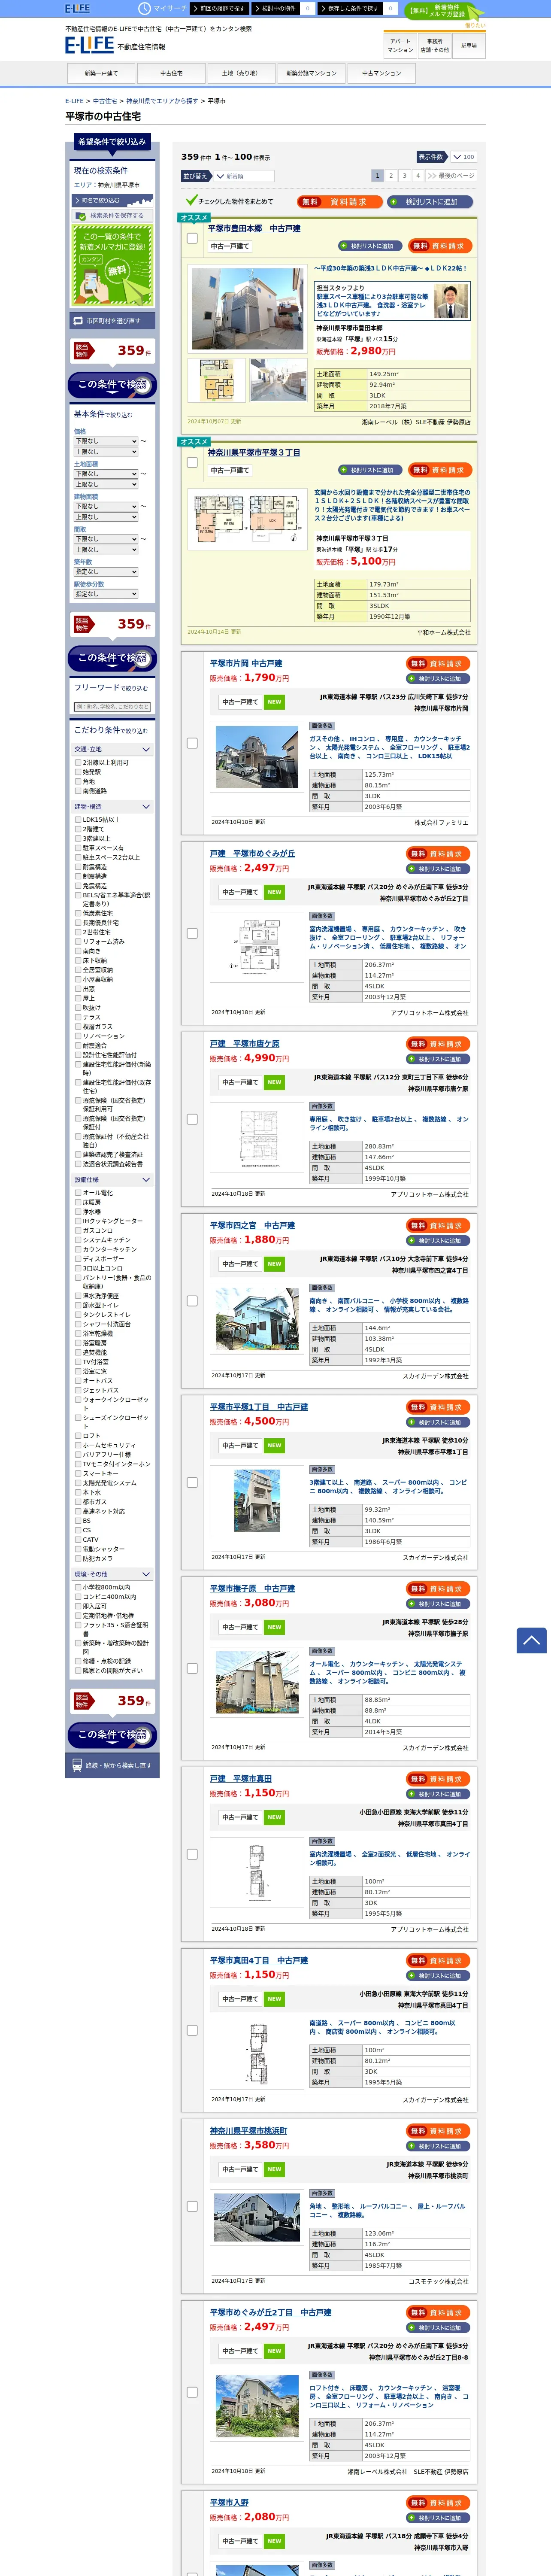Click the 平塚市桃浜町 house thumbnail
This screenshot has width=551, height=2576.
pyautogui.click(x=257, y=2217)
